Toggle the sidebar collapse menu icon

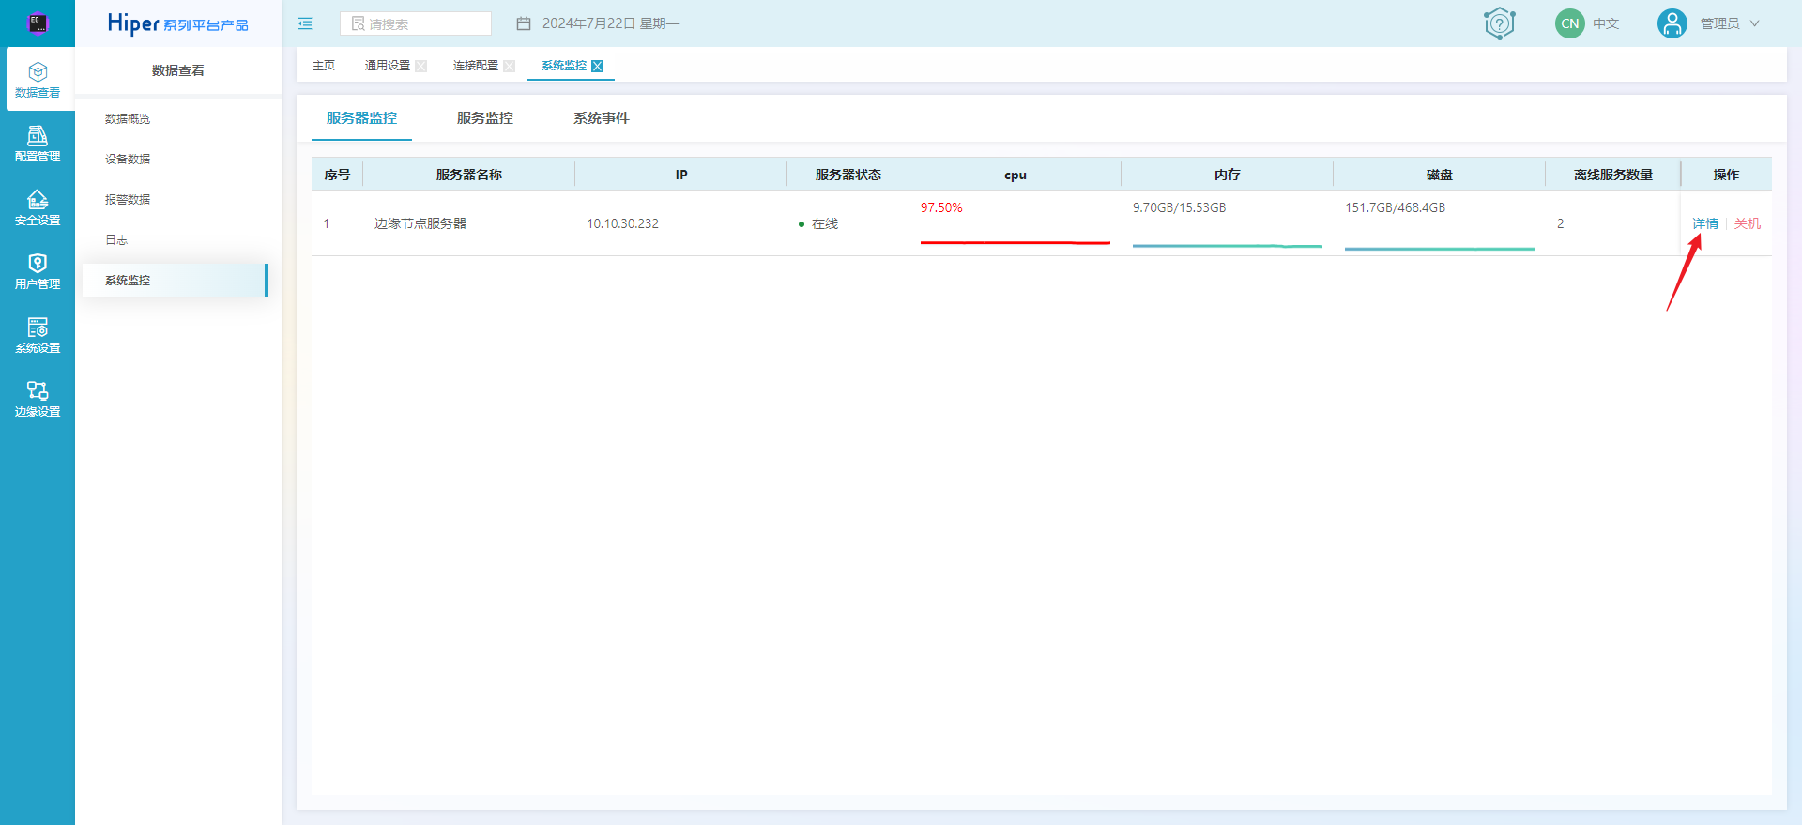pyautogui.click(x=305, y=23)
